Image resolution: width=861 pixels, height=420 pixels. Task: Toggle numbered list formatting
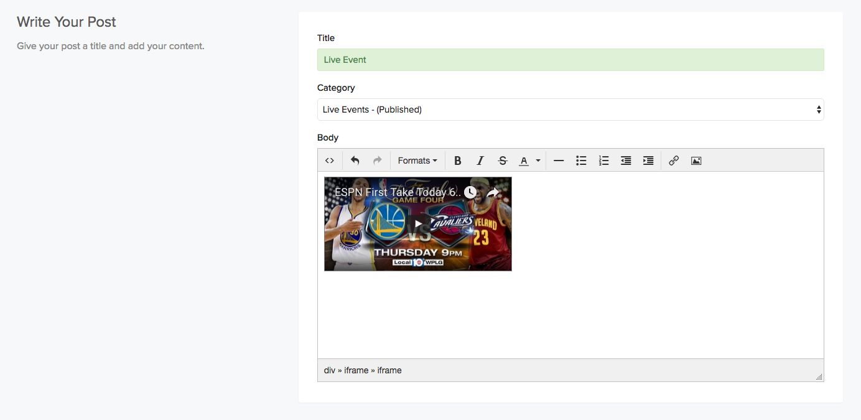coord(603,161)
